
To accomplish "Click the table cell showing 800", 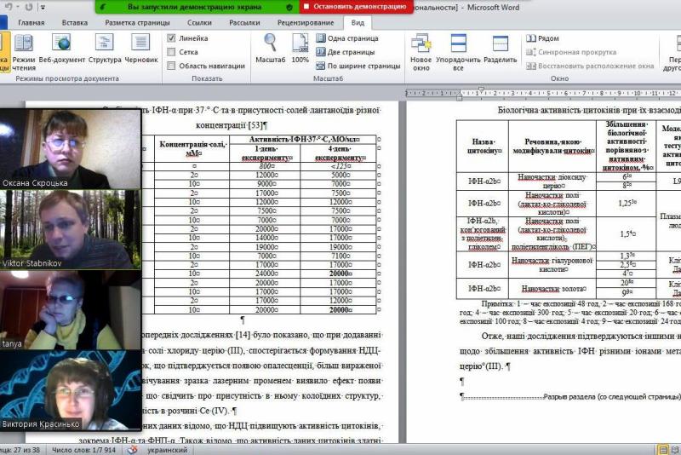I will click(x=265, y=166).
